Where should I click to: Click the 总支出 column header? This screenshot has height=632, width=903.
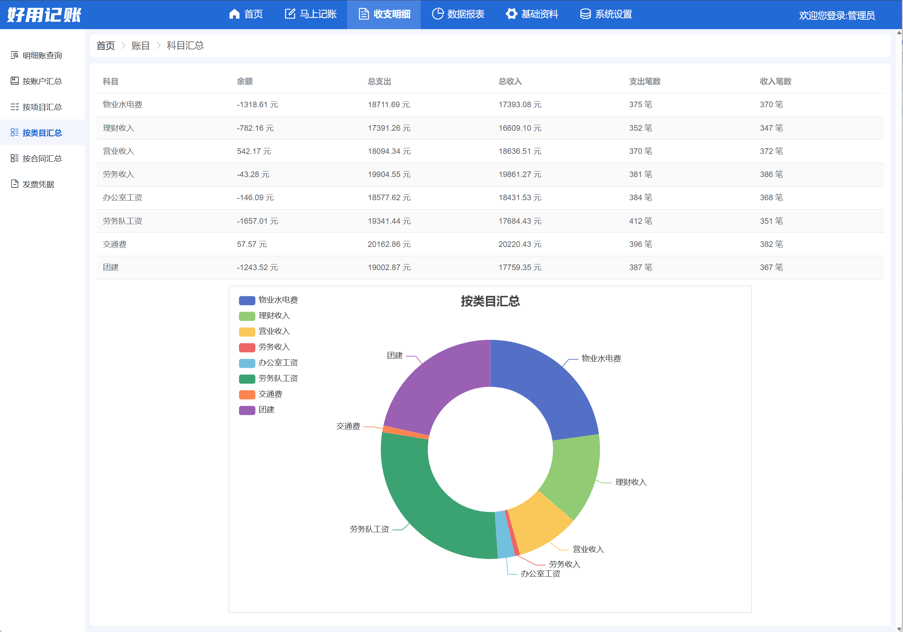coord(380,81)
